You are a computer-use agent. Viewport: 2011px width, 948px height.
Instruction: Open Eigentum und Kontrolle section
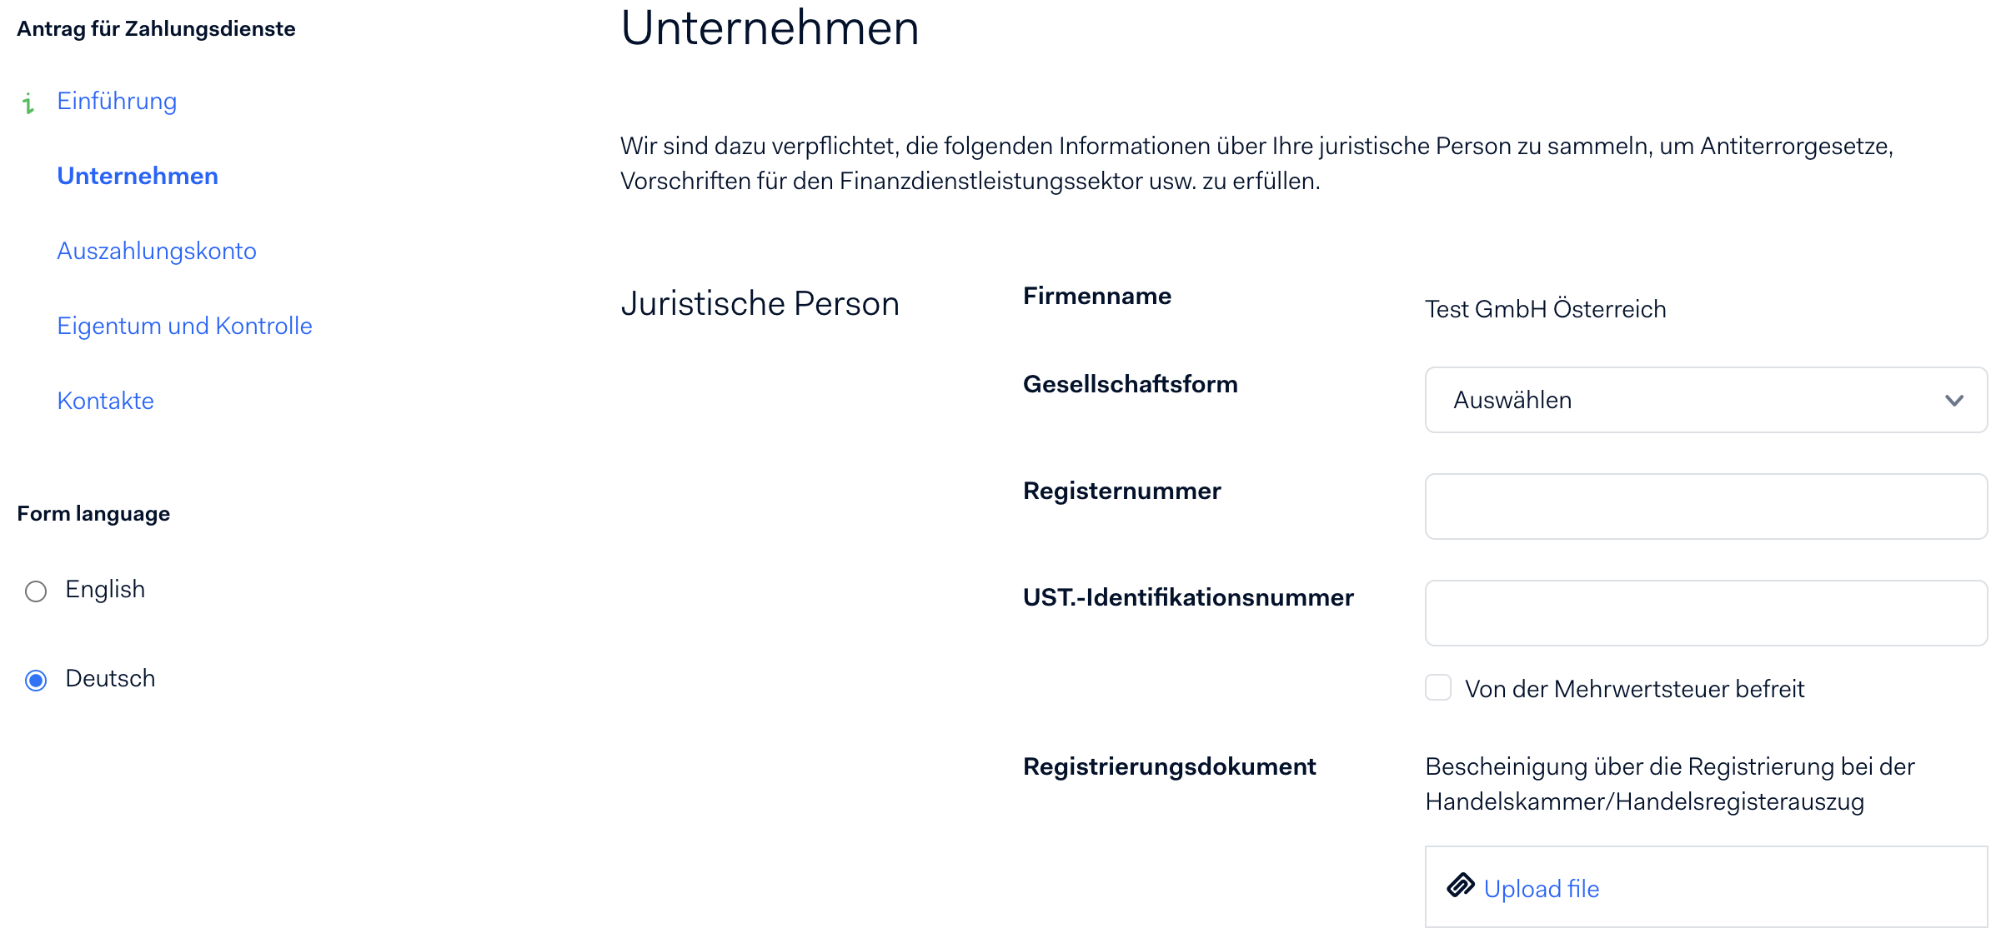tap(184, 326)
